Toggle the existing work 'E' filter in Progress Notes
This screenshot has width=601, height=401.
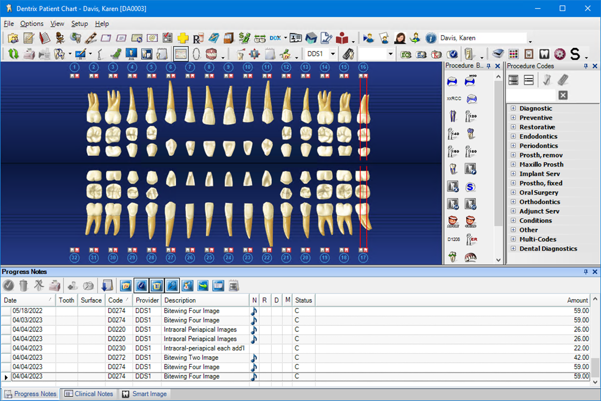[x=157, y=286]
